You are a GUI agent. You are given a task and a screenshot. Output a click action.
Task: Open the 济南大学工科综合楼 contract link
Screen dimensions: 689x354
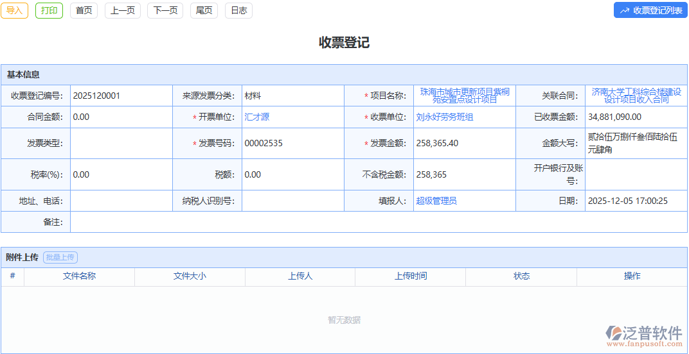636,96
